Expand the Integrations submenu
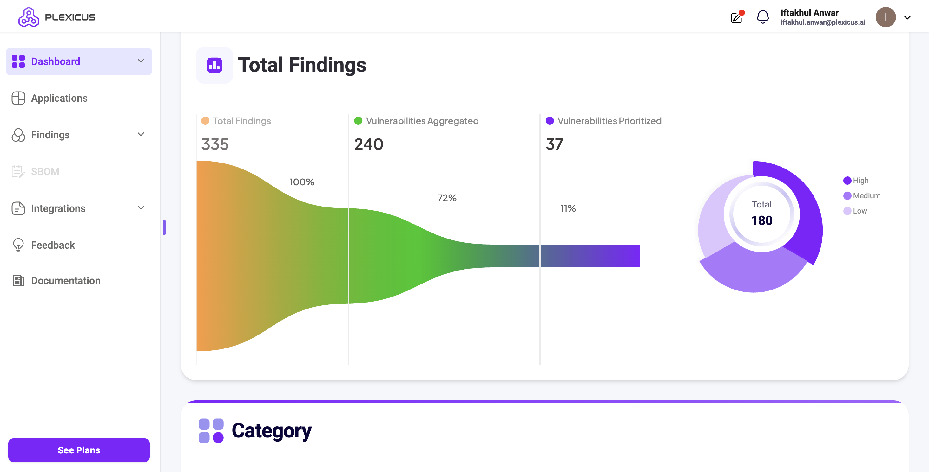929x472 pixels. [141, 208]
